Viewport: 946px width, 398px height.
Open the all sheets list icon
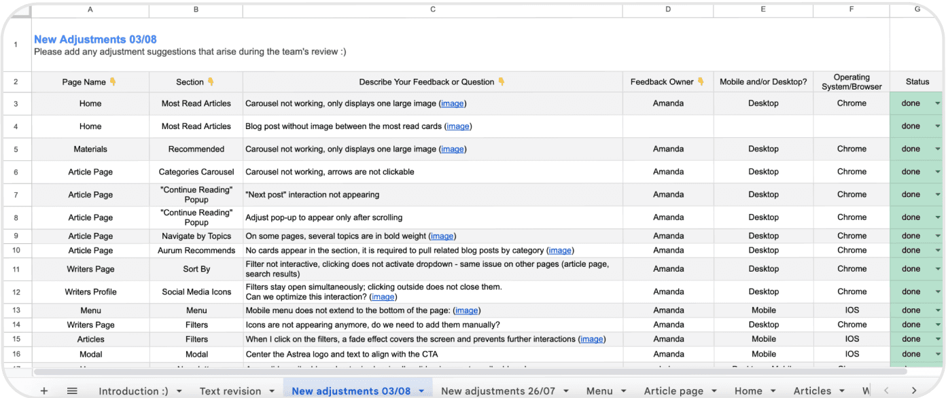click(72, 391)
